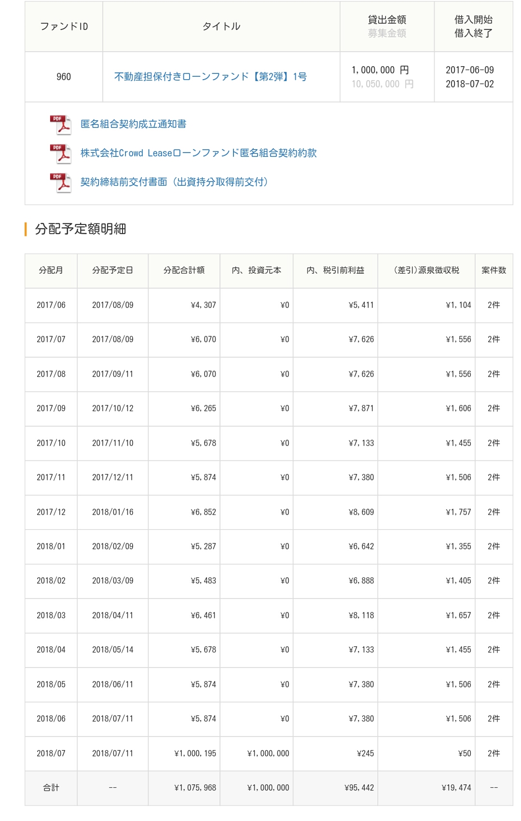Click the 貸出金額 column header

click(x=387, y=20)
